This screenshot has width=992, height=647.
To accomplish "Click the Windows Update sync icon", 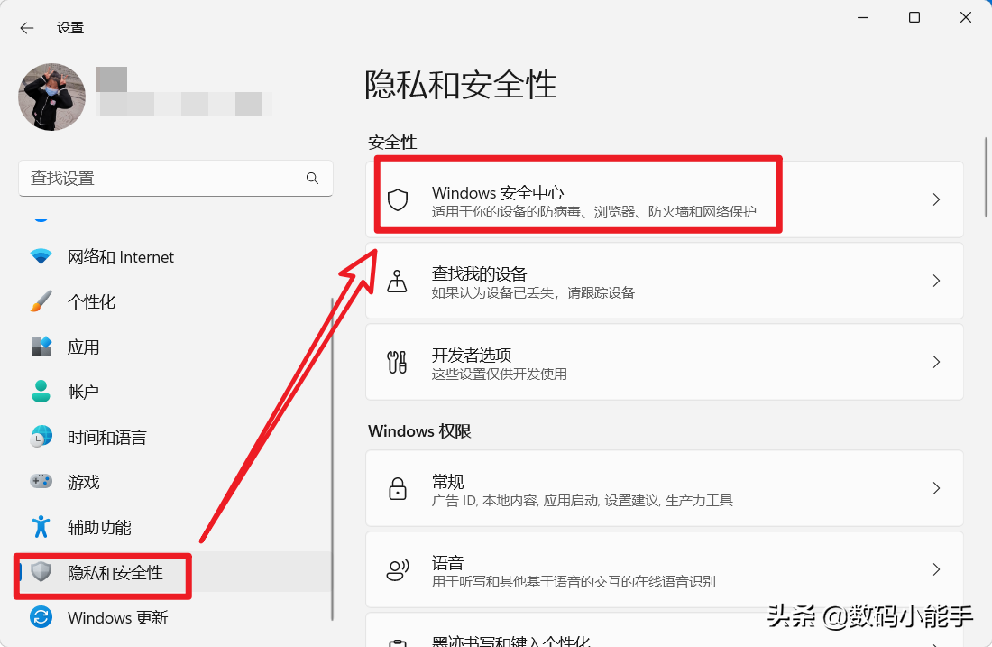I will click(41, 617).
